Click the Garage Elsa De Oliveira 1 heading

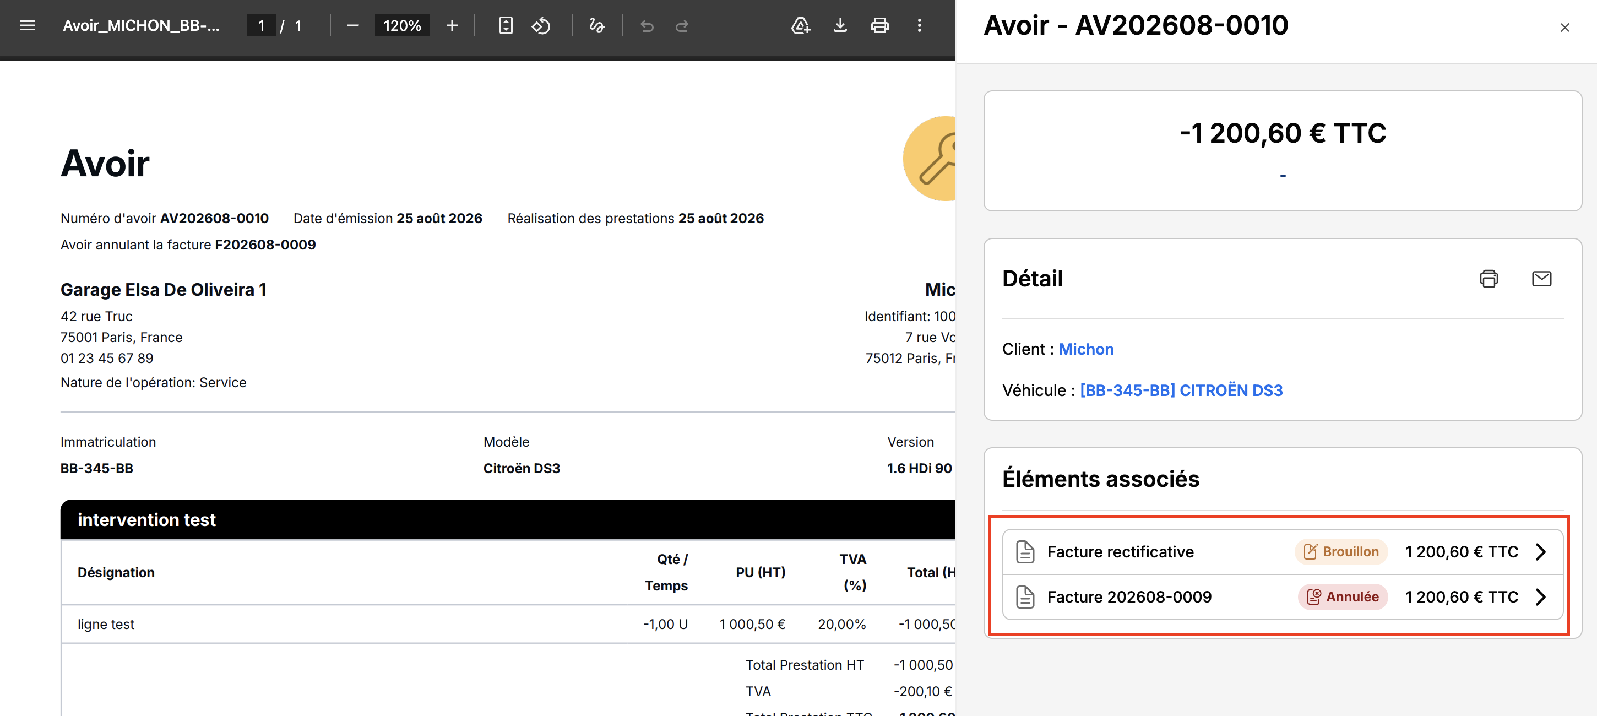[163, 290]
